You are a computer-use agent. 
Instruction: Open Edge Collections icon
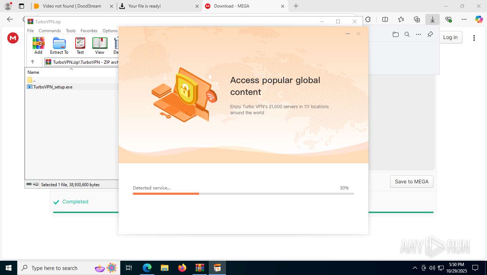pyautogui.click(x=416, y=20)
